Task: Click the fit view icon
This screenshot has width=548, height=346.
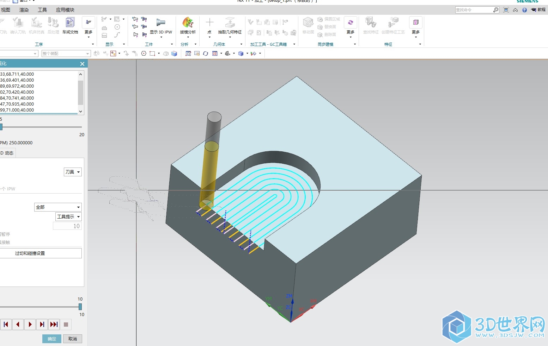Action: [x=188, y=54]
